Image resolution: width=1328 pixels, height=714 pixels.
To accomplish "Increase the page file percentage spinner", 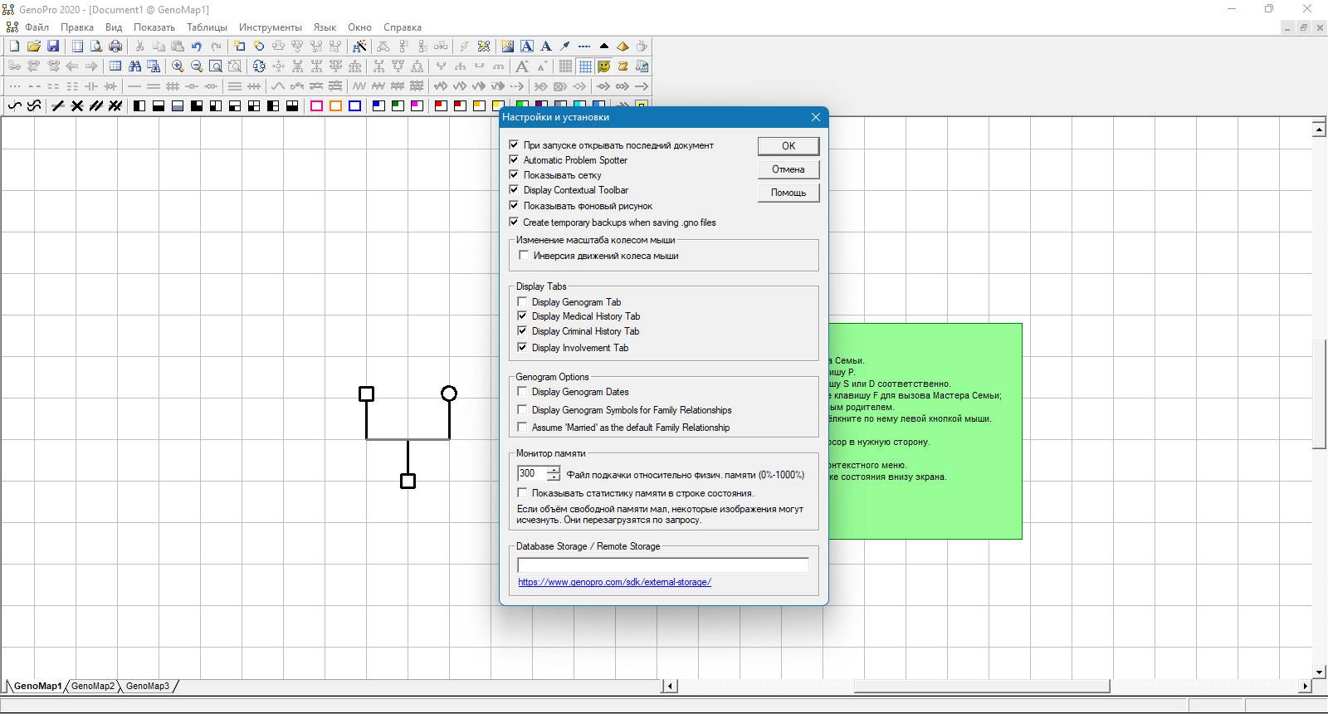I will click(x=554, y=469).
